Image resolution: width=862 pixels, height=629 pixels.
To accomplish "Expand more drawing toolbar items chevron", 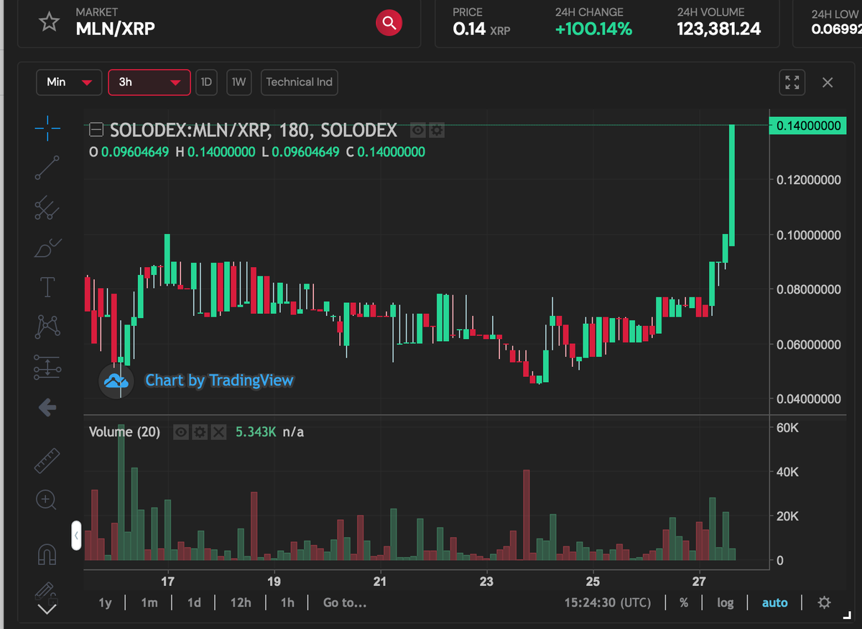I will pos(47,610).
